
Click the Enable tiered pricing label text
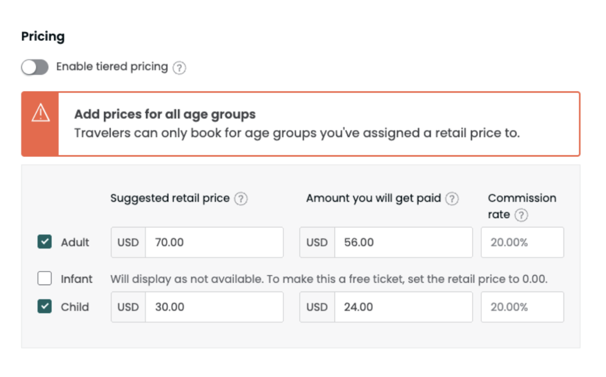112,67
